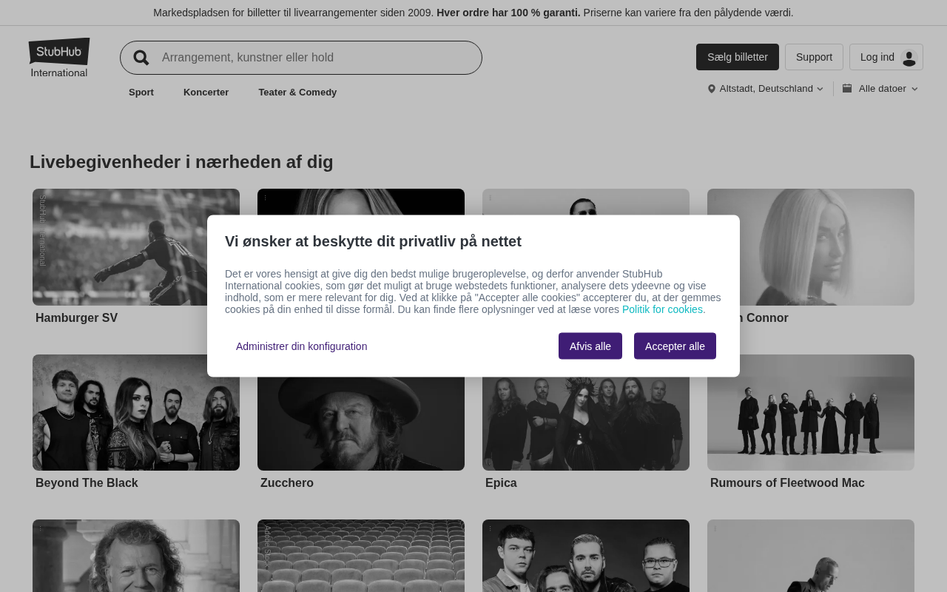Click the user profile avatar icon
The image size is (947, 592).
pyautogui.click(x=909, y=58)
